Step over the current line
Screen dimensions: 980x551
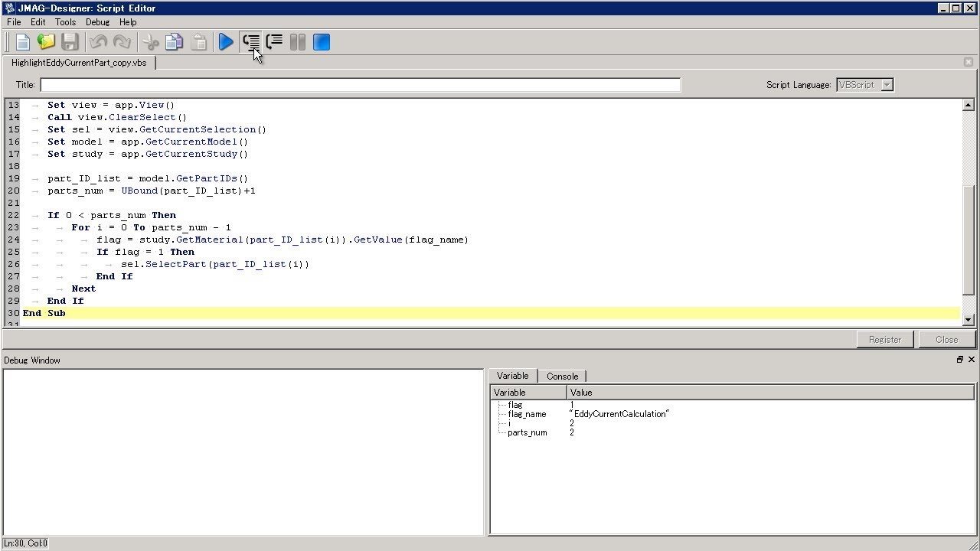pos(274,42)
